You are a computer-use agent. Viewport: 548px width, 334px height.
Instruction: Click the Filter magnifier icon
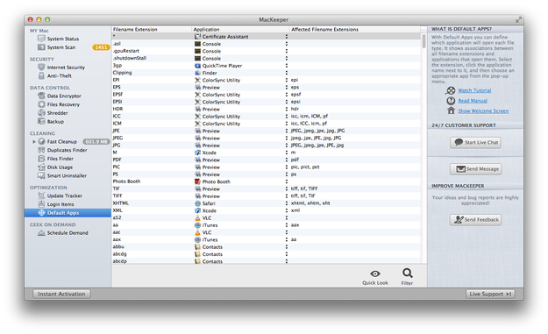[x=408, y=273]
